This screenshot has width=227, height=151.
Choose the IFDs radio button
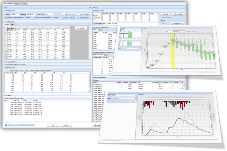pos(161,20)
